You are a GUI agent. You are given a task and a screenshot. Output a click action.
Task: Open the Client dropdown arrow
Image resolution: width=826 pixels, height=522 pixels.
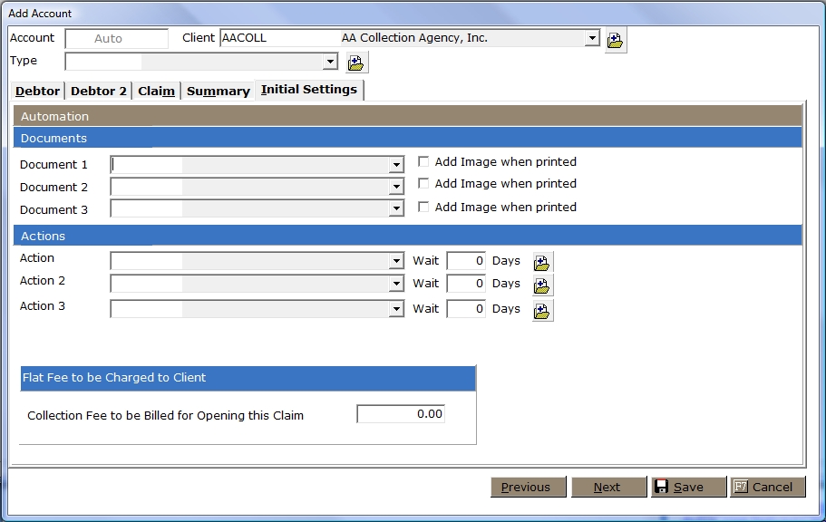click(592, 38)
